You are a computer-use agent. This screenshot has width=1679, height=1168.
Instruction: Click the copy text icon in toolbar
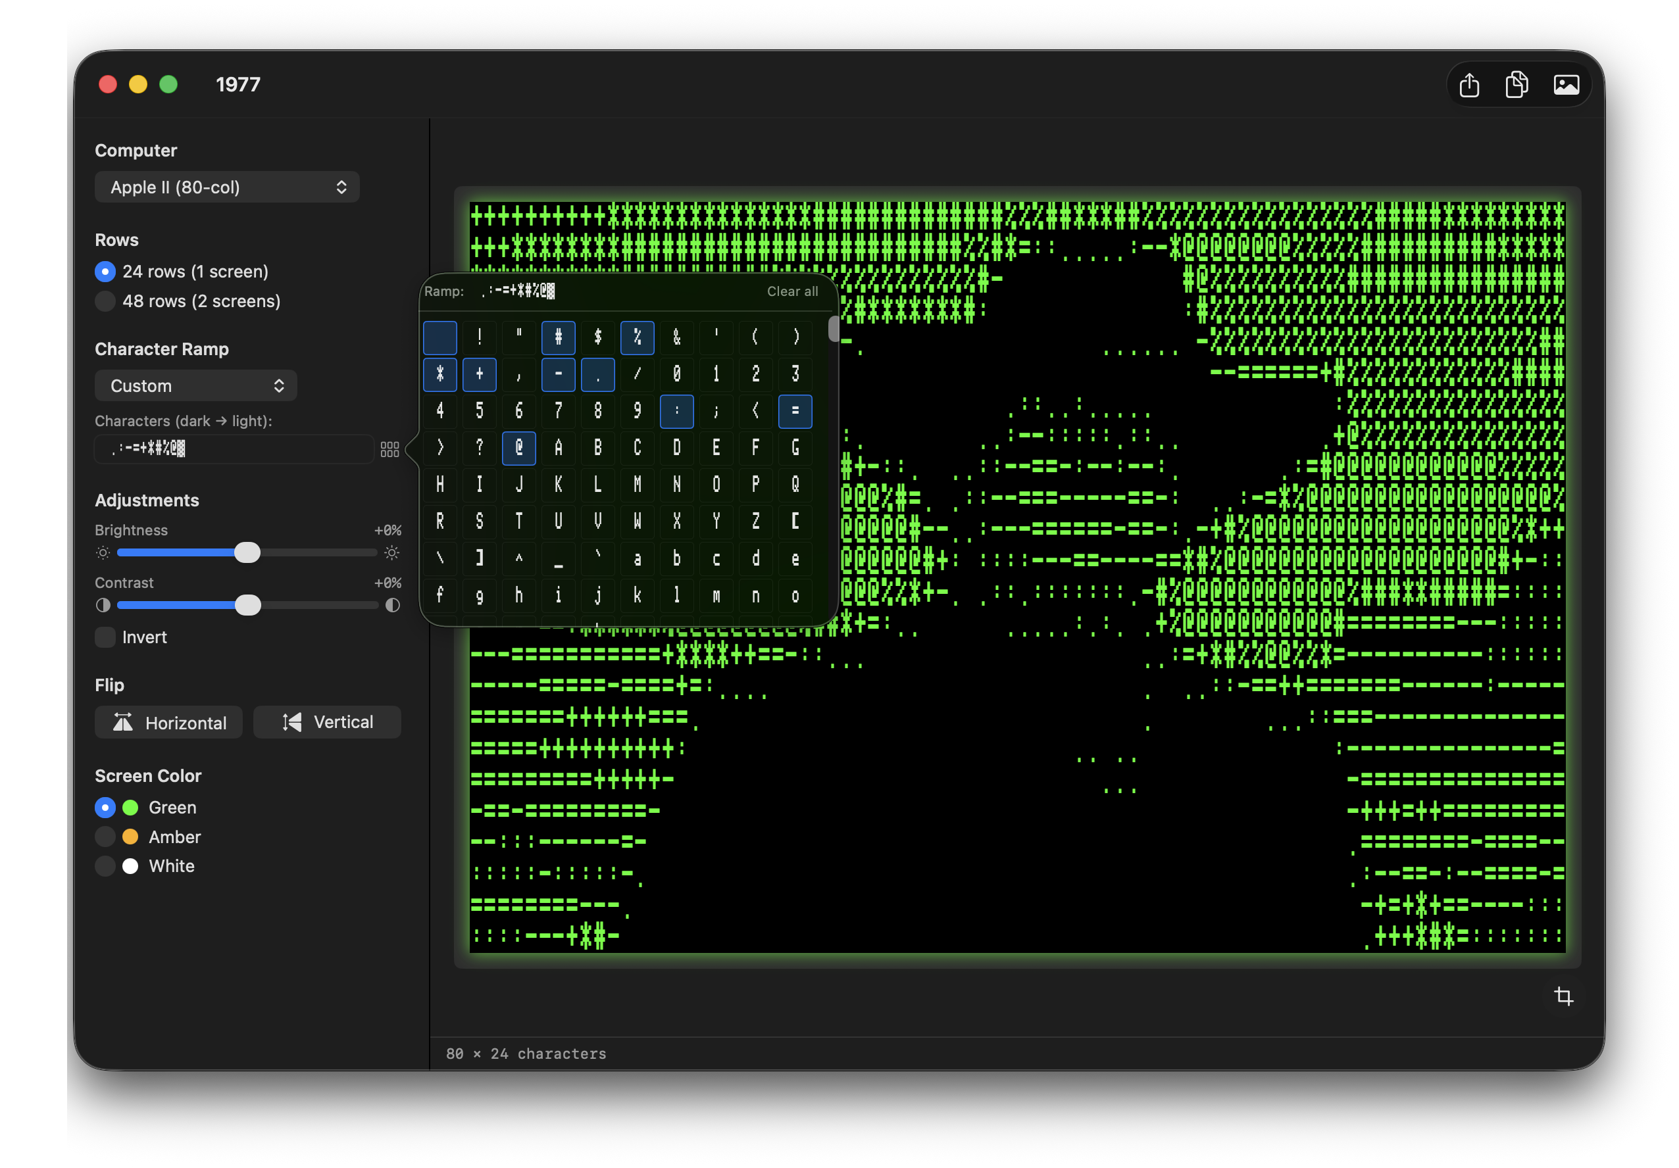[x=1516, y=85]
